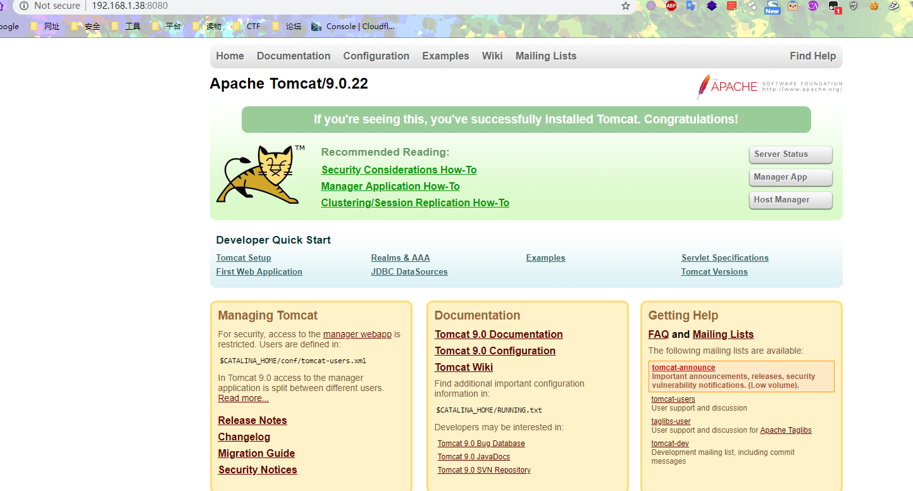Open the Tomcat Versions link
This screenshot has height=491, width=913.
(714, 272)
